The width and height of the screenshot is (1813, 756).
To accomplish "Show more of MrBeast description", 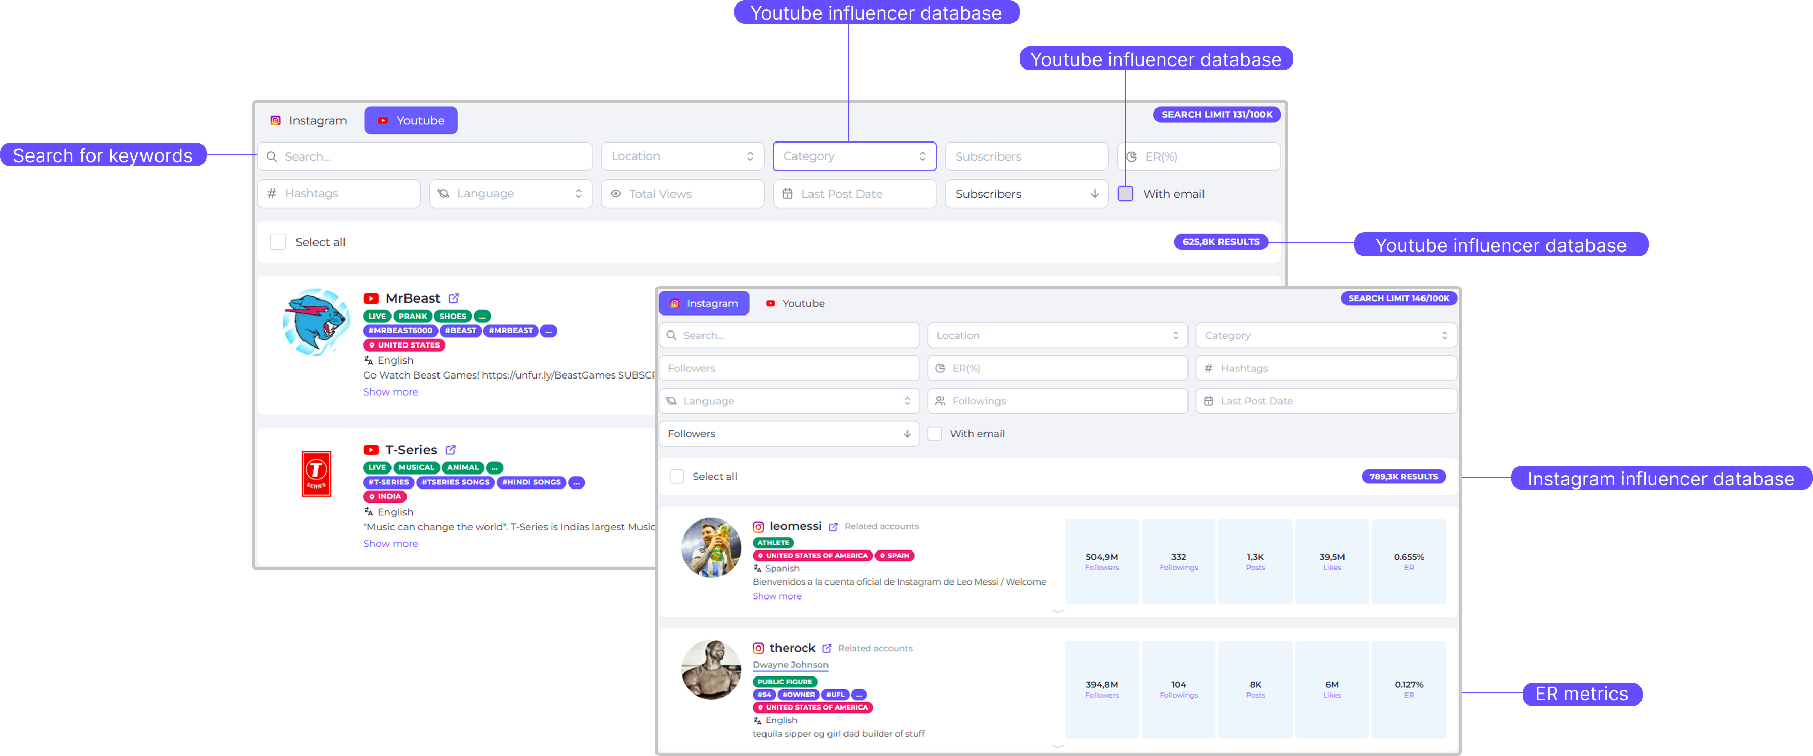I will click(x=390, y=392).
